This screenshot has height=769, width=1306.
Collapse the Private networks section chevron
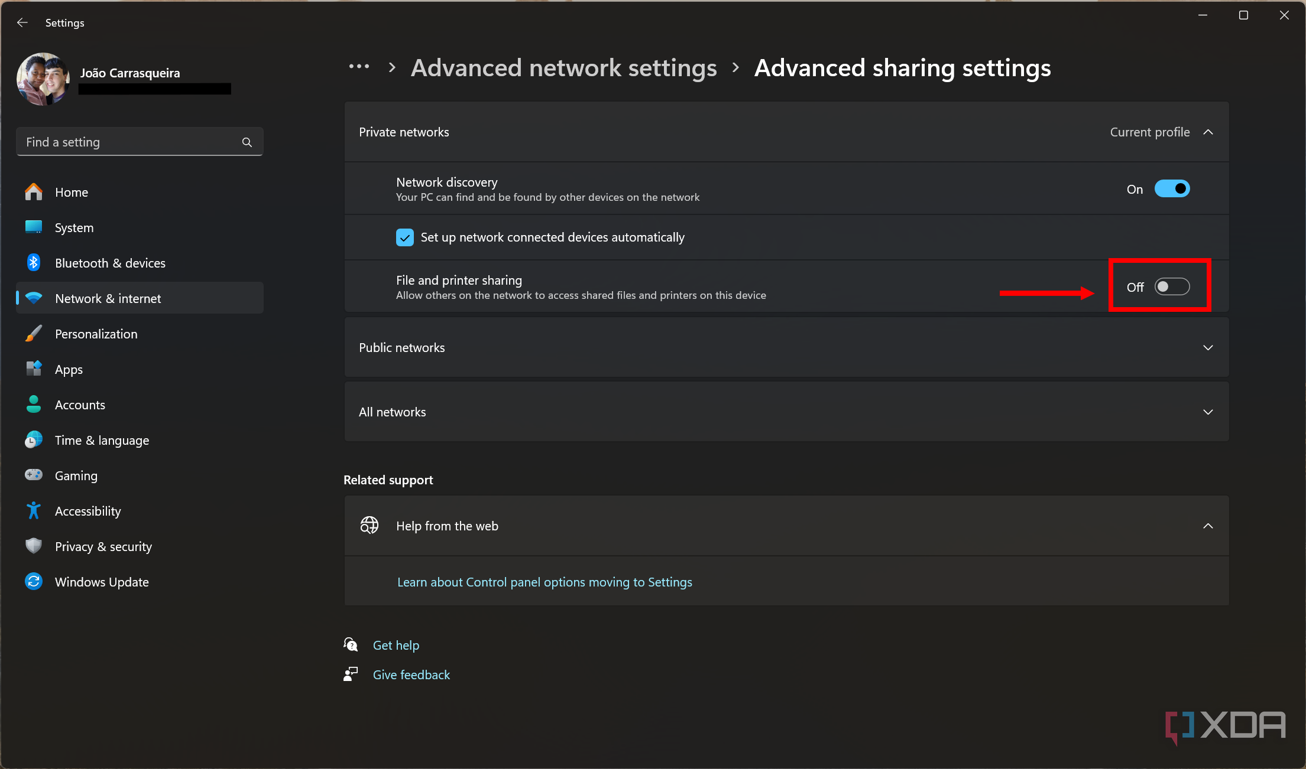tap(1208, 132)
